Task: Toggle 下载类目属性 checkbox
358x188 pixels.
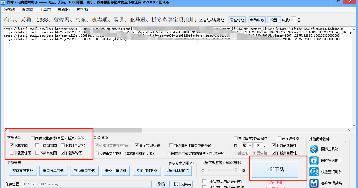Action: click(x=274, y=153)
